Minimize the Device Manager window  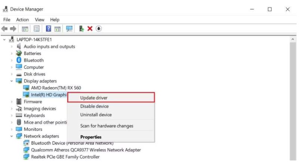tap(252, 9)
